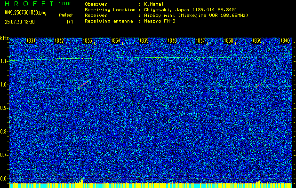
Task: Click the 1838 time marker
Action: click(229, 41)
